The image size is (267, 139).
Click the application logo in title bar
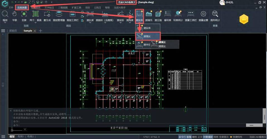pos(5,3)
